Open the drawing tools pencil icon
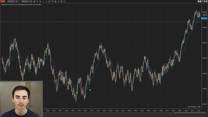Viewport: 208px width, 117px height. pos(37,1)
